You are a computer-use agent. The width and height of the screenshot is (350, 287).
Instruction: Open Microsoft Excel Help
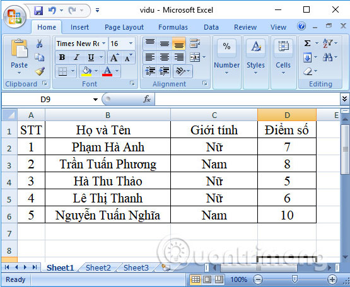[301, 26]
